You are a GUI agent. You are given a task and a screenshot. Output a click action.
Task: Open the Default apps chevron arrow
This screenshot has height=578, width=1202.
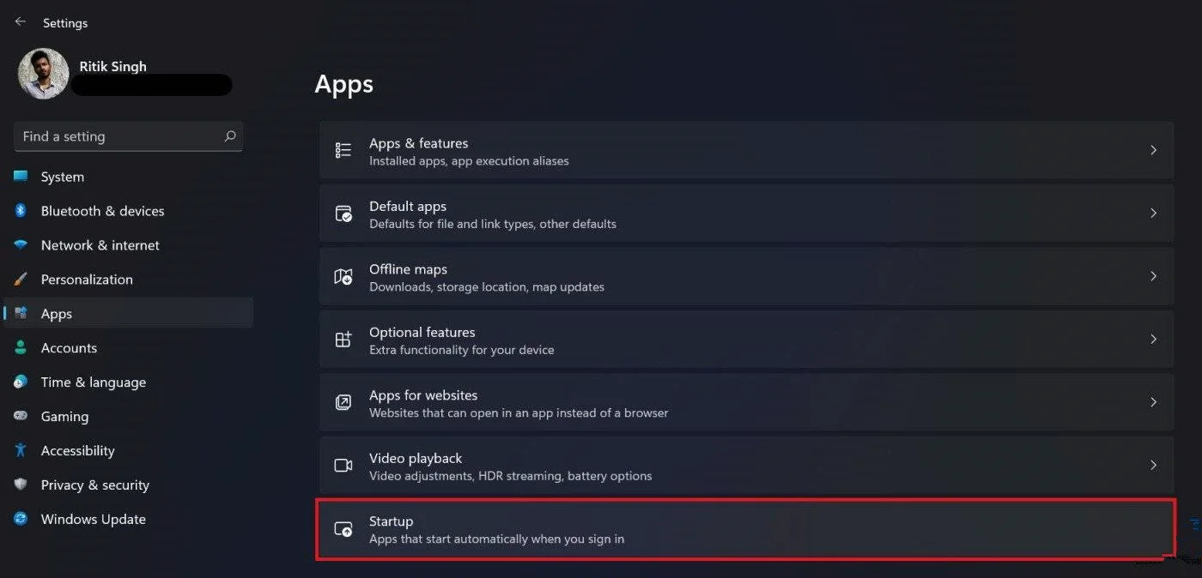(1153, 213)
